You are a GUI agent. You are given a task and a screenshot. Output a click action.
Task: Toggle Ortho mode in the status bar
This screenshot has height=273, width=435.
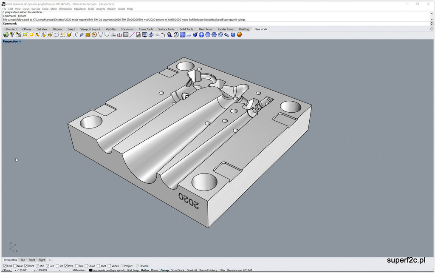(x=145, y=270)
